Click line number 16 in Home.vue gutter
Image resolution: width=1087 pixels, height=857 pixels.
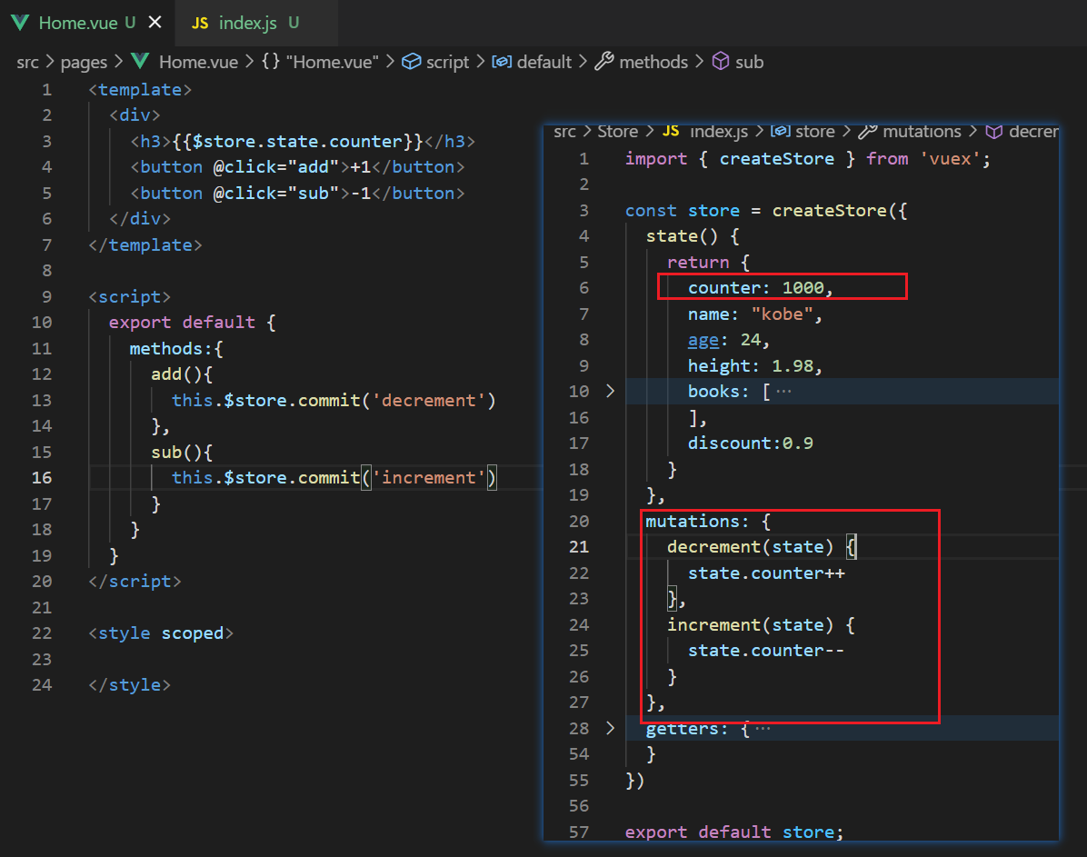pos(42,478)
